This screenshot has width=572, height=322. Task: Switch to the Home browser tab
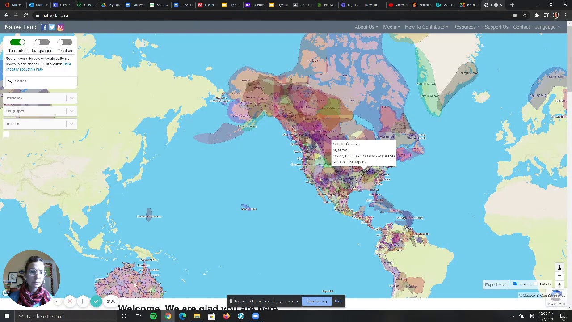coord(469,5)
